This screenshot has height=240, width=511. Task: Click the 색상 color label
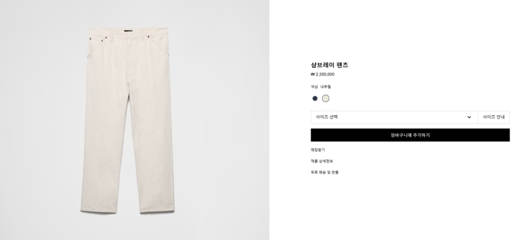click(314, 86)
